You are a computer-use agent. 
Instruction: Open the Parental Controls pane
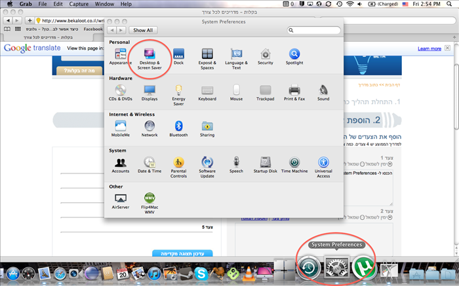click(178, 165)
